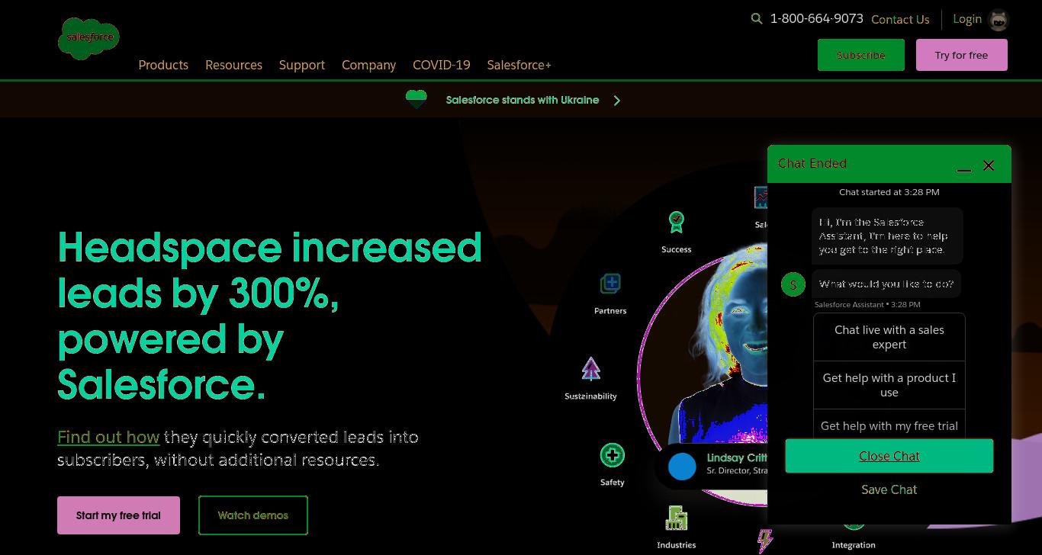Select the Partners icon

(610, 284)
